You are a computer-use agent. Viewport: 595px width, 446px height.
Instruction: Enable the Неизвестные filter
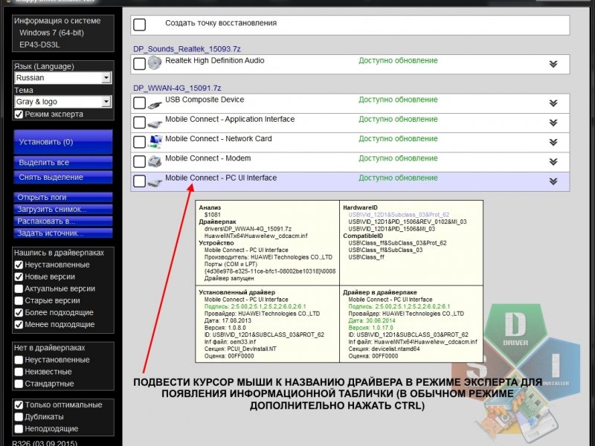click(19, 372)
